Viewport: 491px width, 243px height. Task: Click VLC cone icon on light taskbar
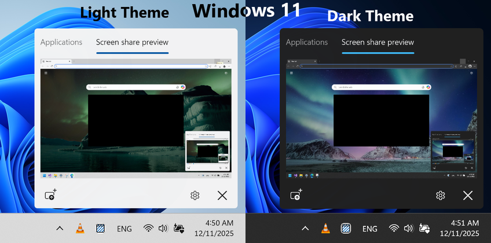[80, 229]
